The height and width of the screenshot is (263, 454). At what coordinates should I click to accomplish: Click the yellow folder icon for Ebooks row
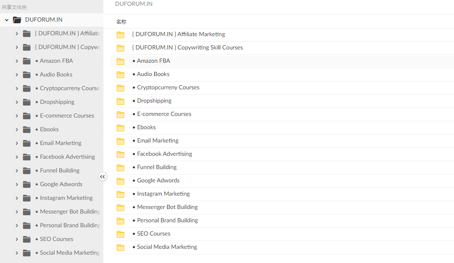click(x=120, y=128)
